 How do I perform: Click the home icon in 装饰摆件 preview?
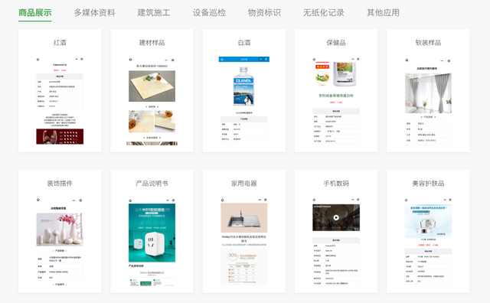pos(38,199)
